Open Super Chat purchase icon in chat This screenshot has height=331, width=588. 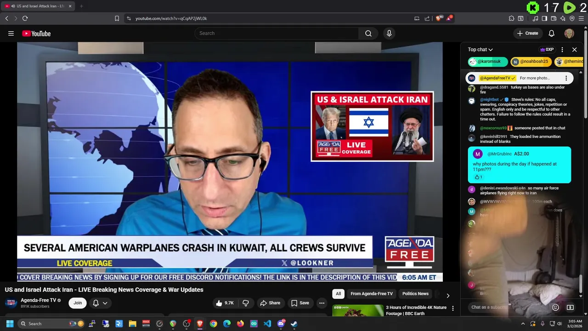click(570, 307)
